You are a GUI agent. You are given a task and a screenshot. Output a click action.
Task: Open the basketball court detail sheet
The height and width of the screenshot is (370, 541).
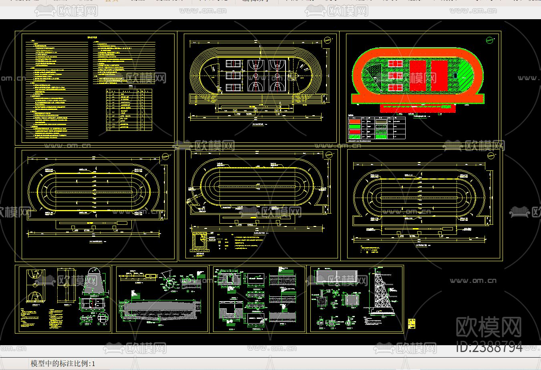pos(63,299)
